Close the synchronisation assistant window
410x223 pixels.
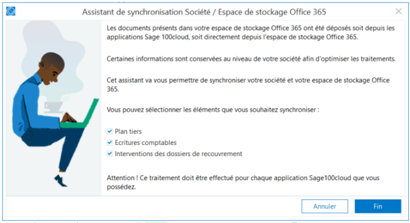(398, 11)
